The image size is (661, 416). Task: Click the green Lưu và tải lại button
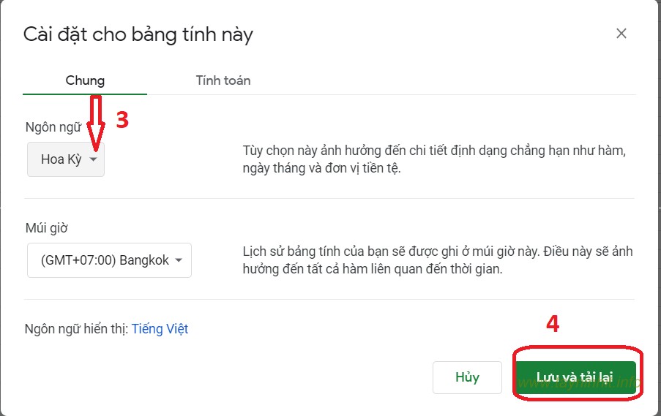pos(575,377)
